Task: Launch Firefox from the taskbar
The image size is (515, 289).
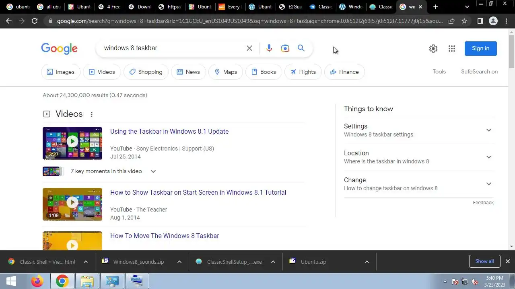Action: (37, 281)
